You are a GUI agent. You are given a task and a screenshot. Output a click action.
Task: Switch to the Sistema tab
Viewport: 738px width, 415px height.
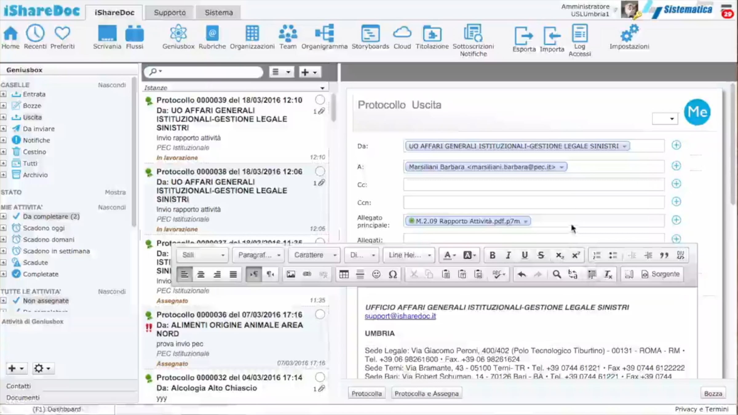(x=219, y=13)
